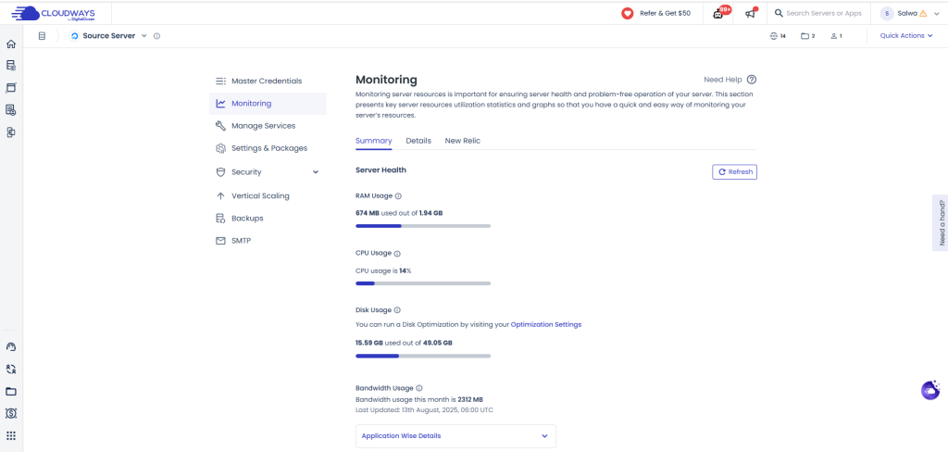Expand the Source Server dropdown
Viewport: 948px width, 452px height.
(x=143, y=36)
